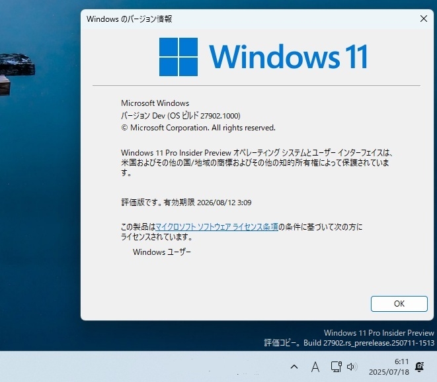Click the 有効期限 2026/08/12 3:09 text
Viewport: 437px width, 382px height.
(x=208, y=203)
